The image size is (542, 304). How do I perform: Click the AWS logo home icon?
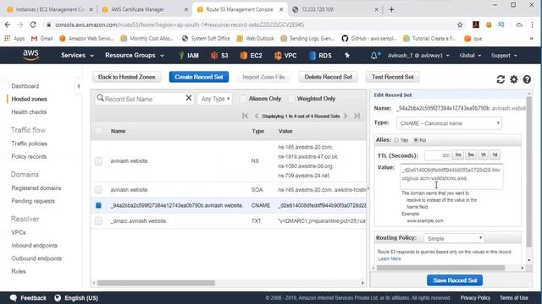click(30, 55)
